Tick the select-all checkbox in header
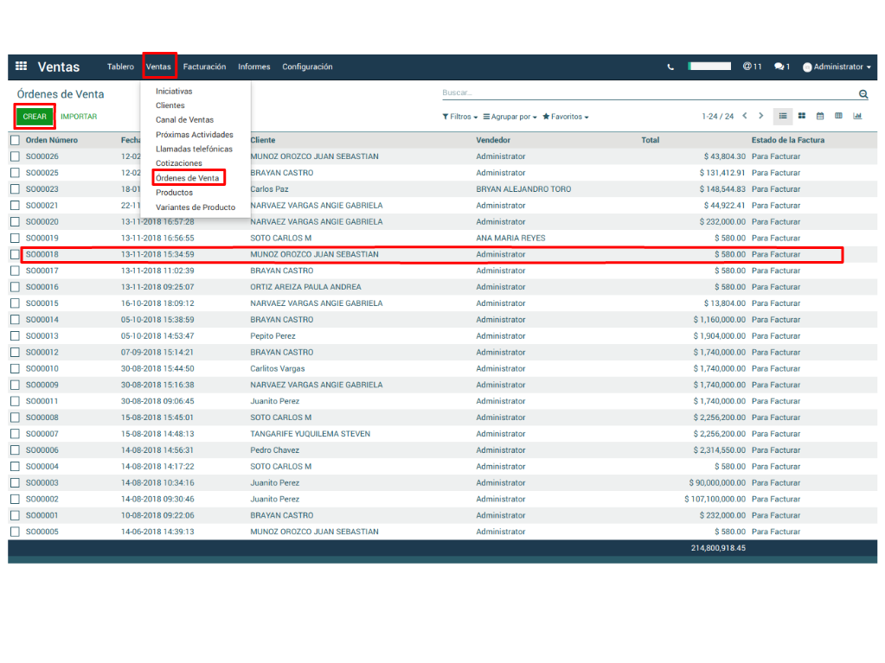This screenshot has height=663, width=885. point(15,140)
